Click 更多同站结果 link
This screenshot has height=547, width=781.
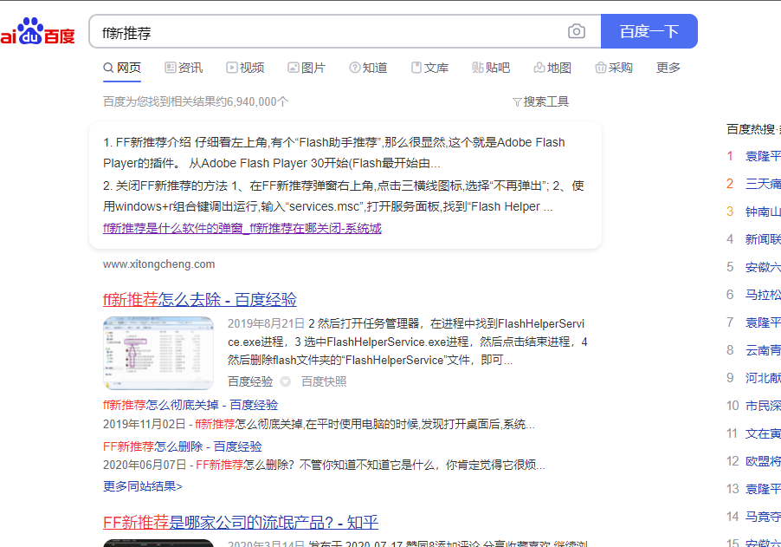click(143, 486)
